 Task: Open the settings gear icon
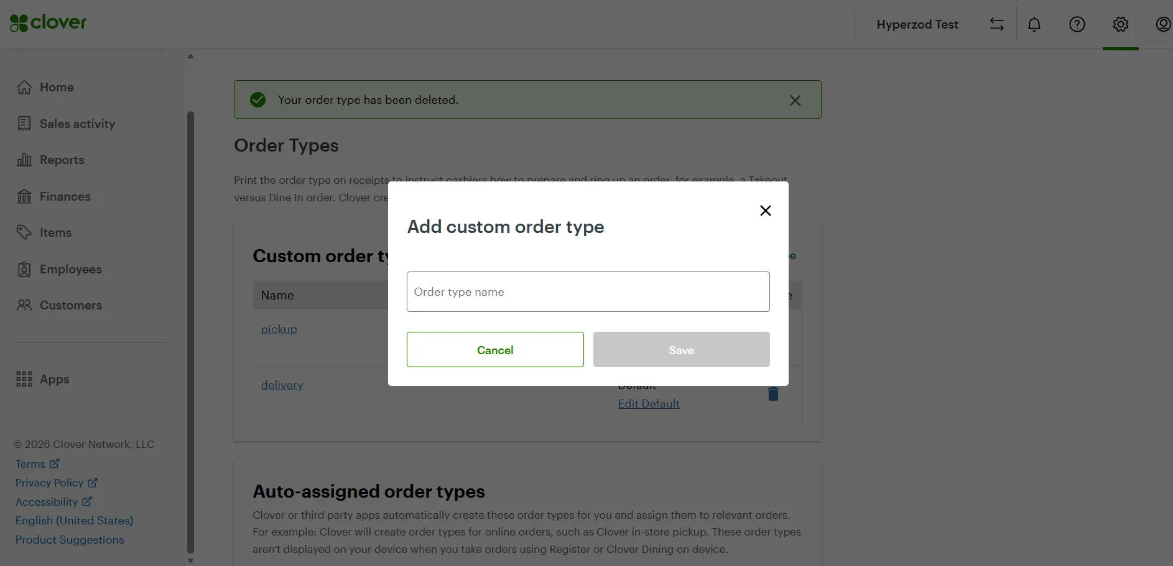(x=1121, y=24)
